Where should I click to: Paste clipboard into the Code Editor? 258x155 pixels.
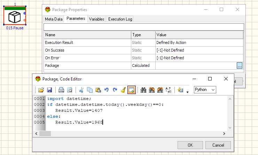click(x=98, y=90)
